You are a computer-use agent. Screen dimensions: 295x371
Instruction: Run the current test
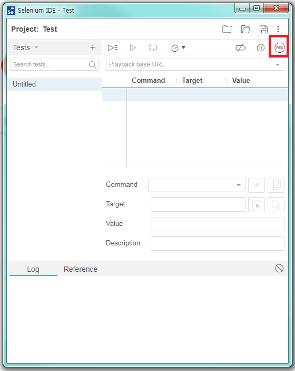pos(133,47)
